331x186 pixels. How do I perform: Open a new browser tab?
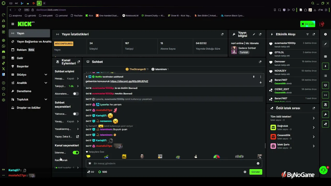coord(44,3)
